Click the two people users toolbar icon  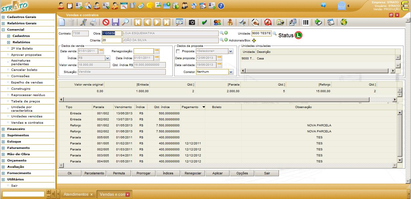(217, 22)
